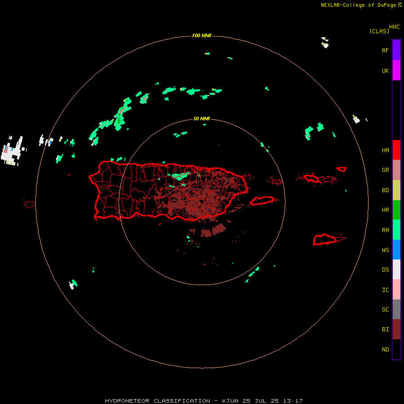This screenshot has height=404, width=404.
Task: Click the RF legend label
Action: click(385, 50)
